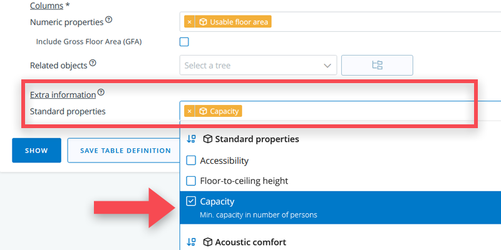Remove the Capacity tag
501x250 pixels.
pos(190,111)
